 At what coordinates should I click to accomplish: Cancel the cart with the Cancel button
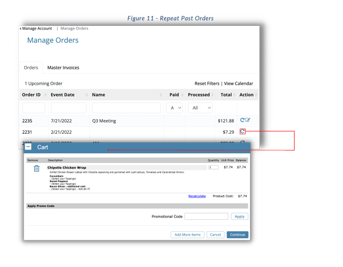pyautogui.click(x=215, y=235)
